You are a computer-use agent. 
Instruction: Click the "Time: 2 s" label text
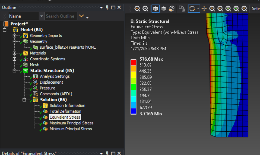139,43
